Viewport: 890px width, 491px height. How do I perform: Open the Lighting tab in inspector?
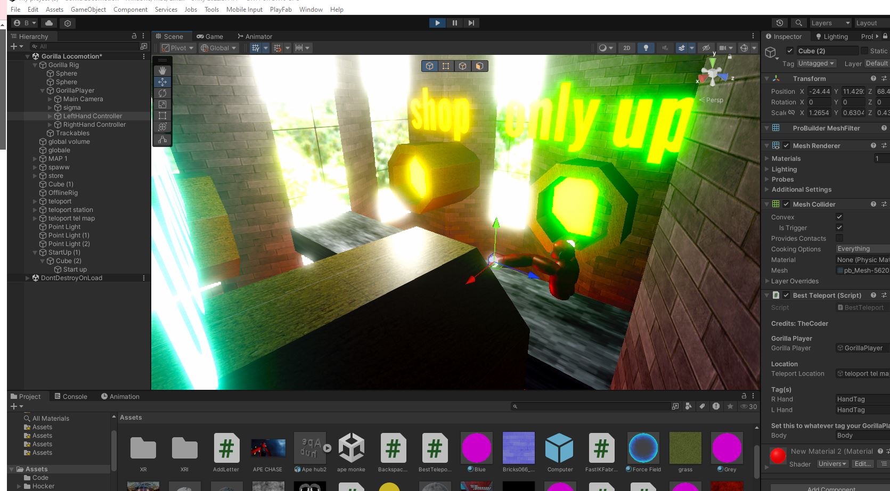point(831,36)
